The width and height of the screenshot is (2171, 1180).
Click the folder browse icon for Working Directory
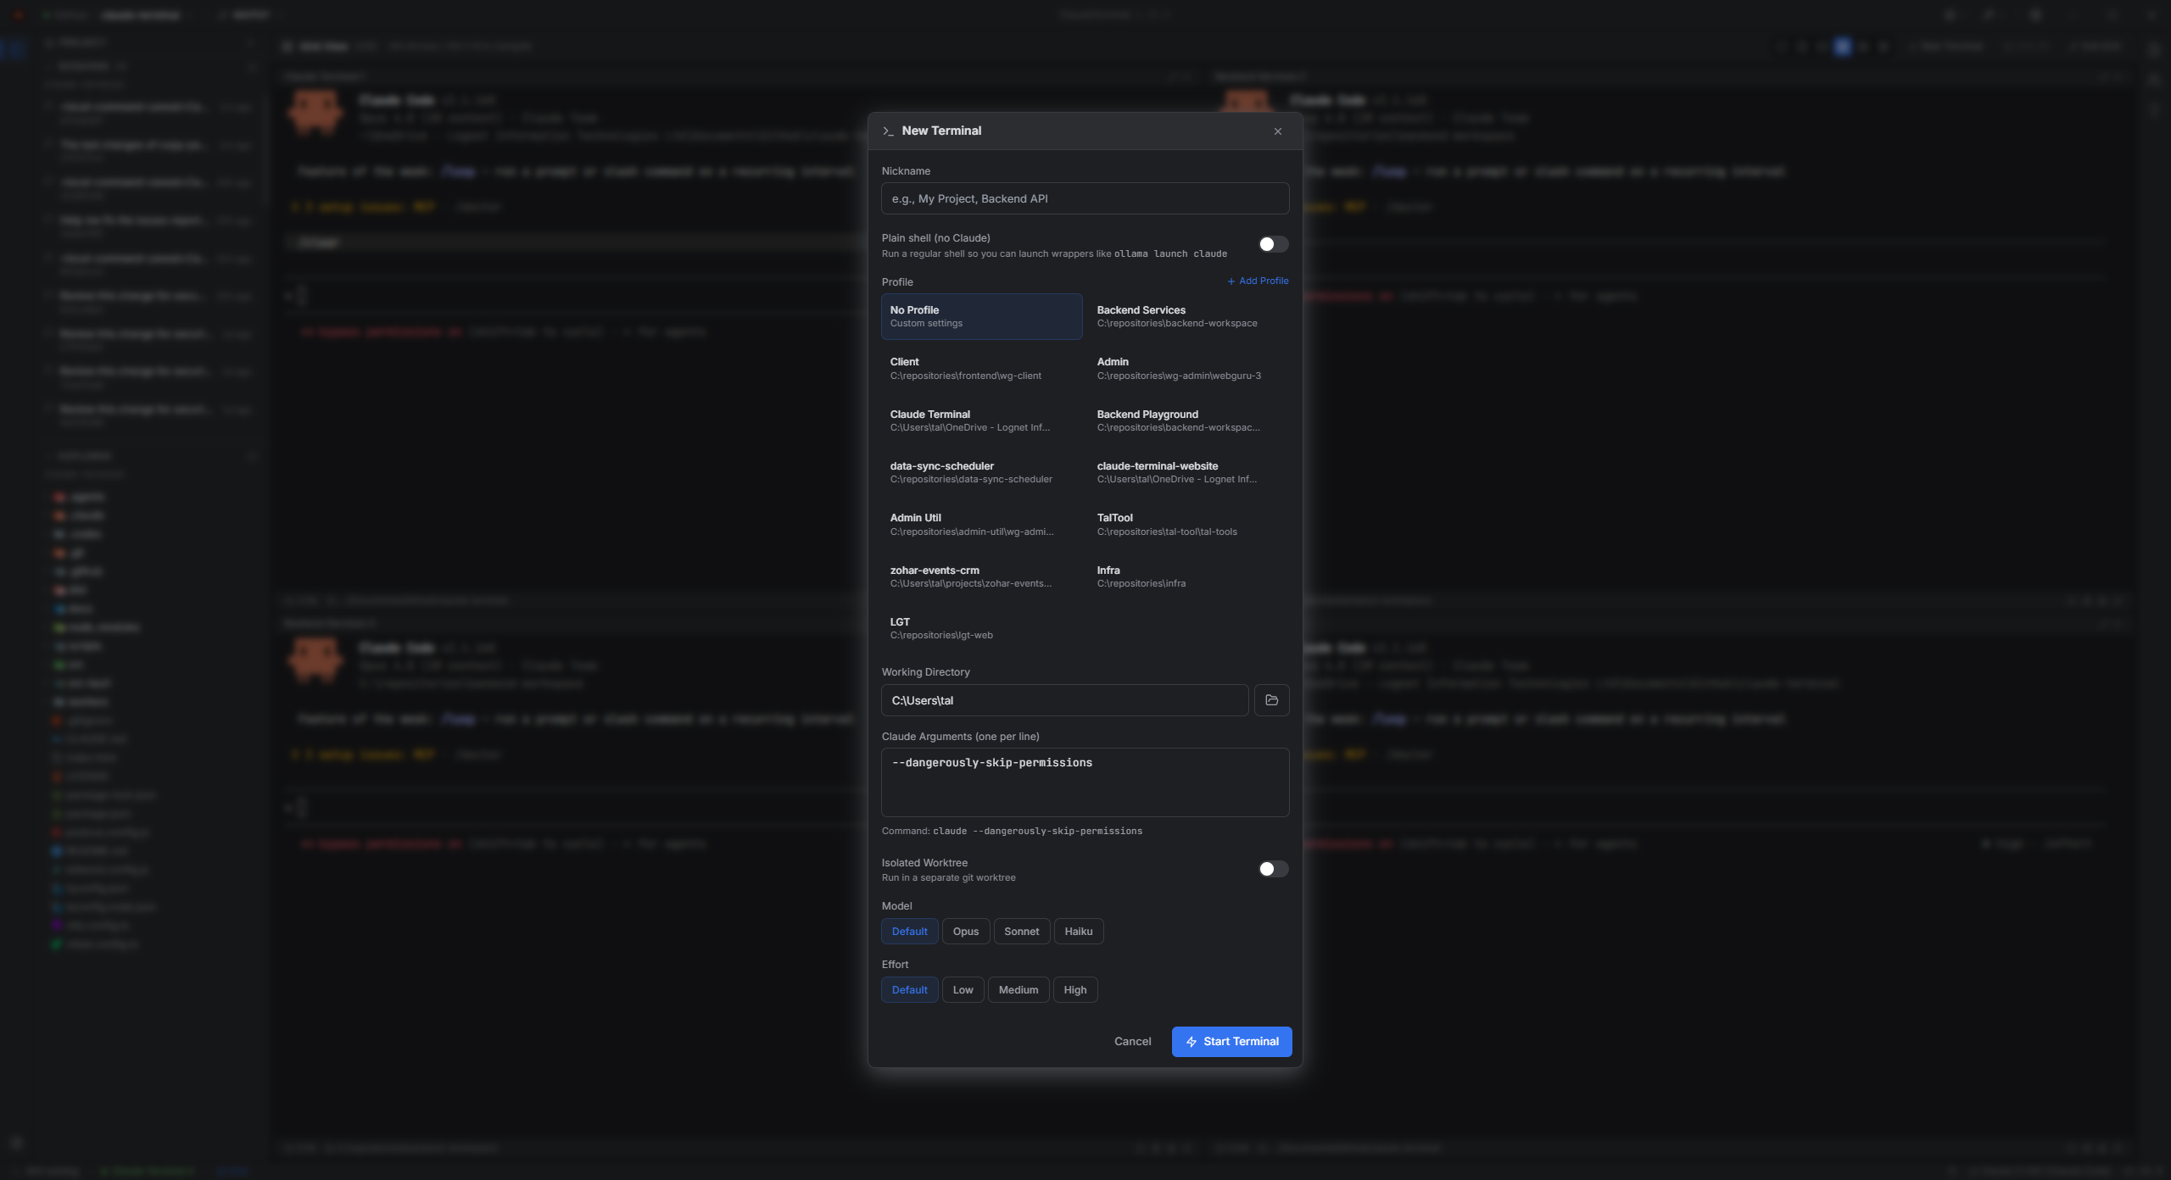[x=1271, y=700]
